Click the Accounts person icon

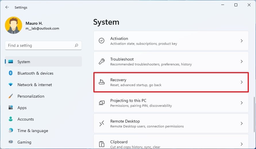click(x=11, y=119)
